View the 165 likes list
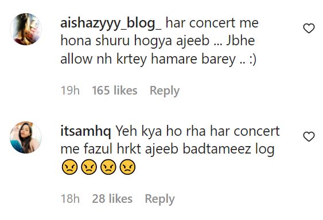 click(x=114, y=91)
